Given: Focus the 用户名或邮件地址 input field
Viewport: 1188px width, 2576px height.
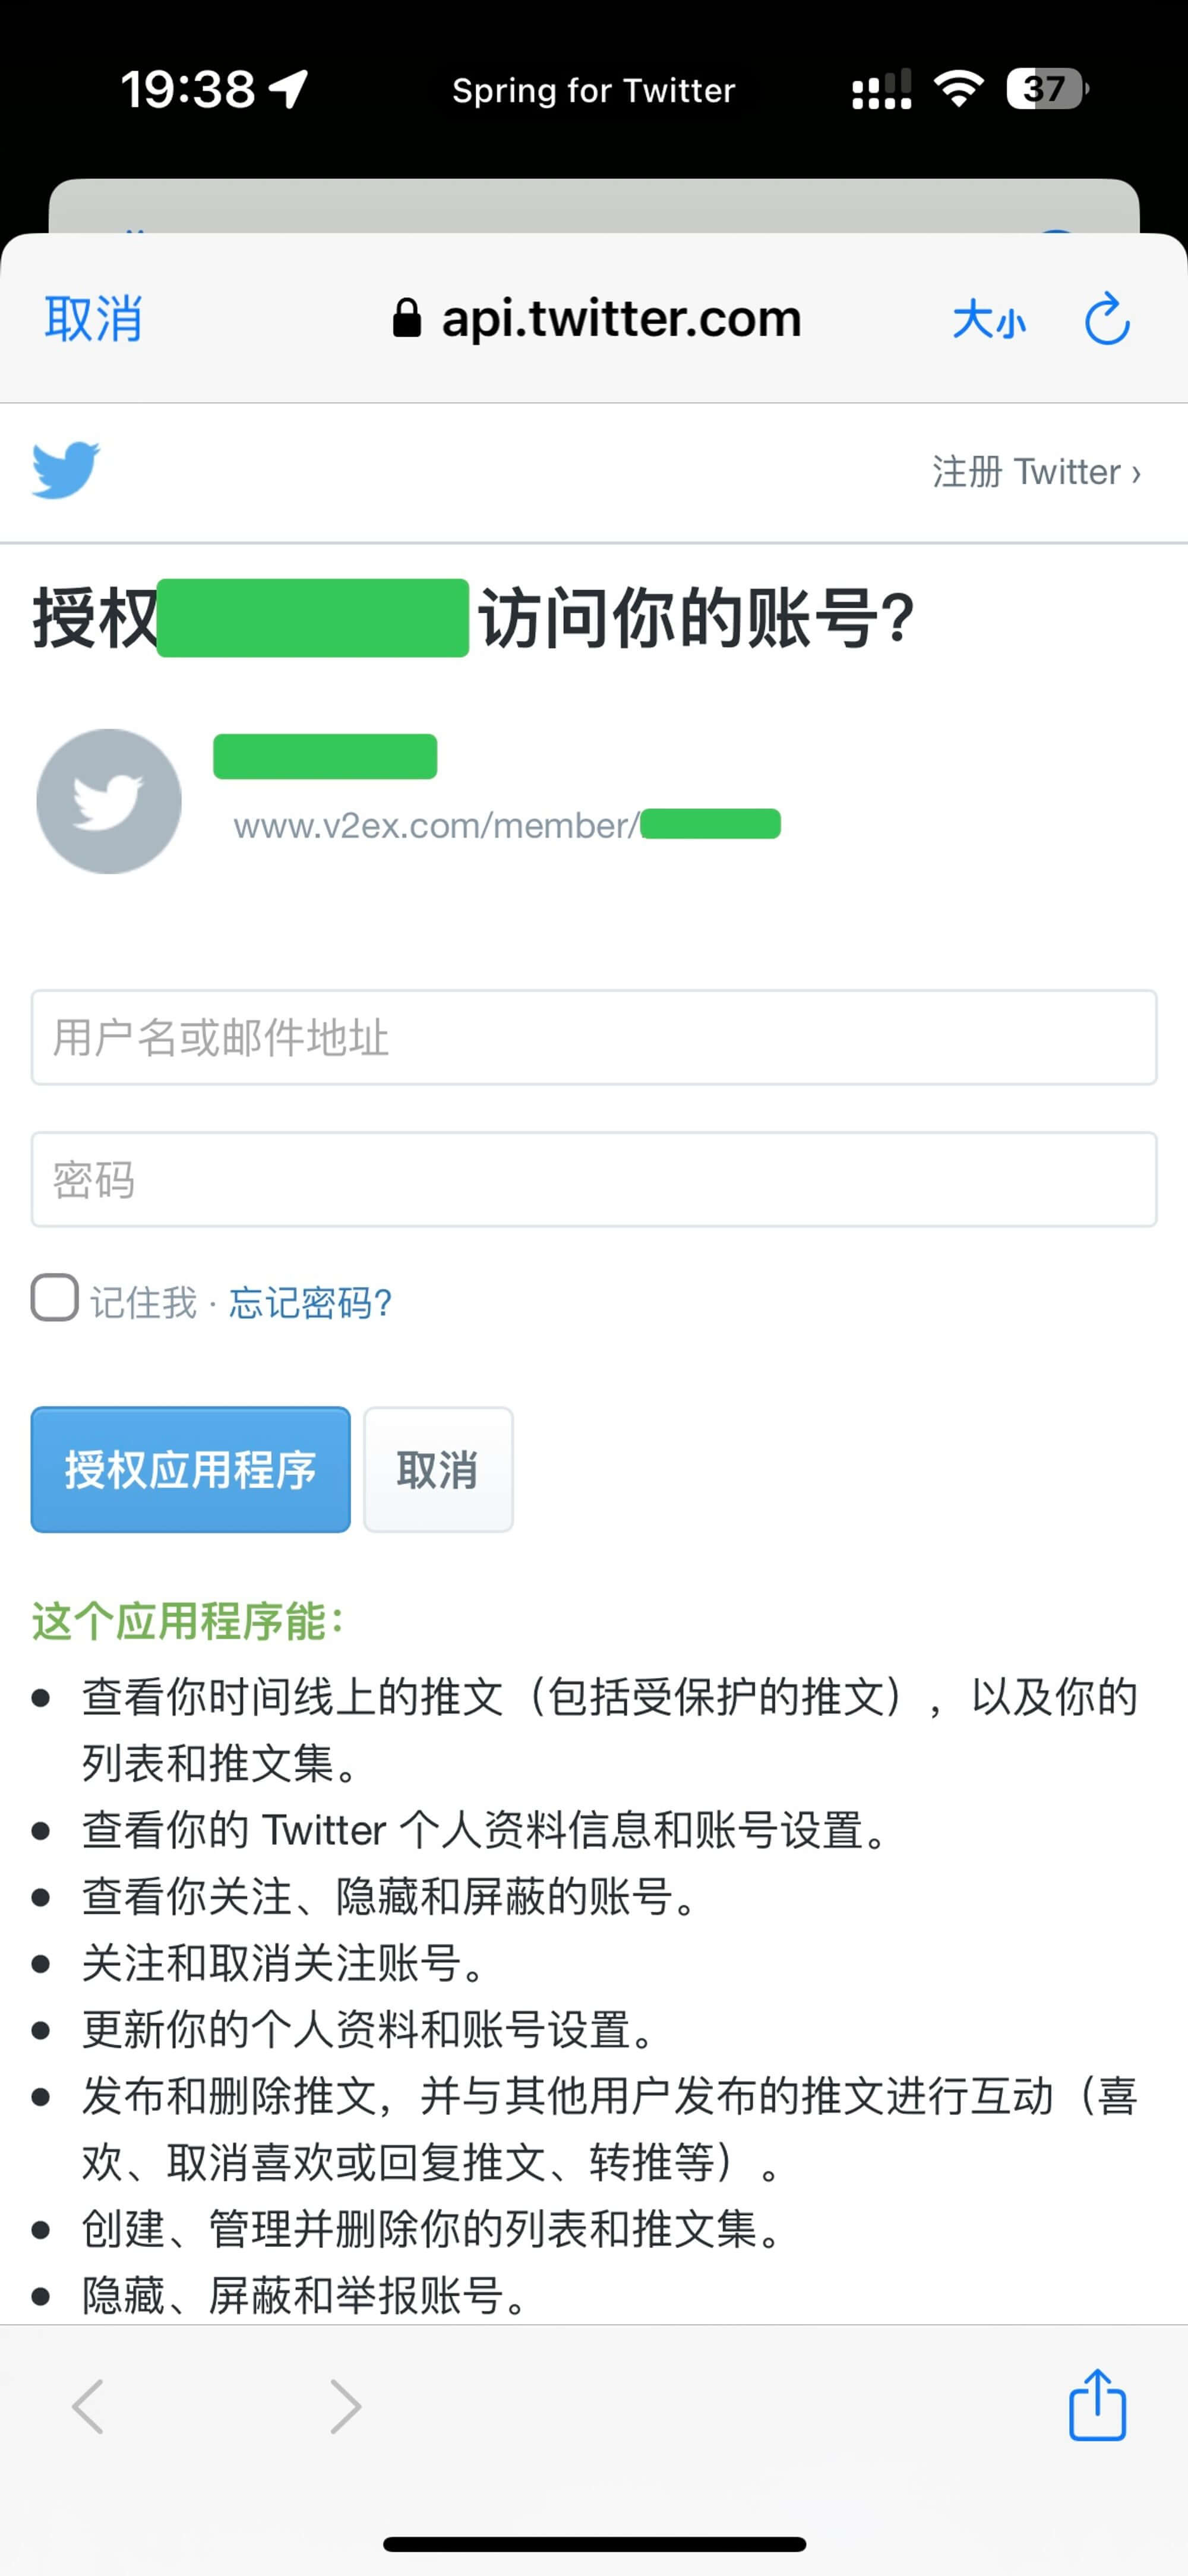Looking at the screenshot, I should (594, 1038).
